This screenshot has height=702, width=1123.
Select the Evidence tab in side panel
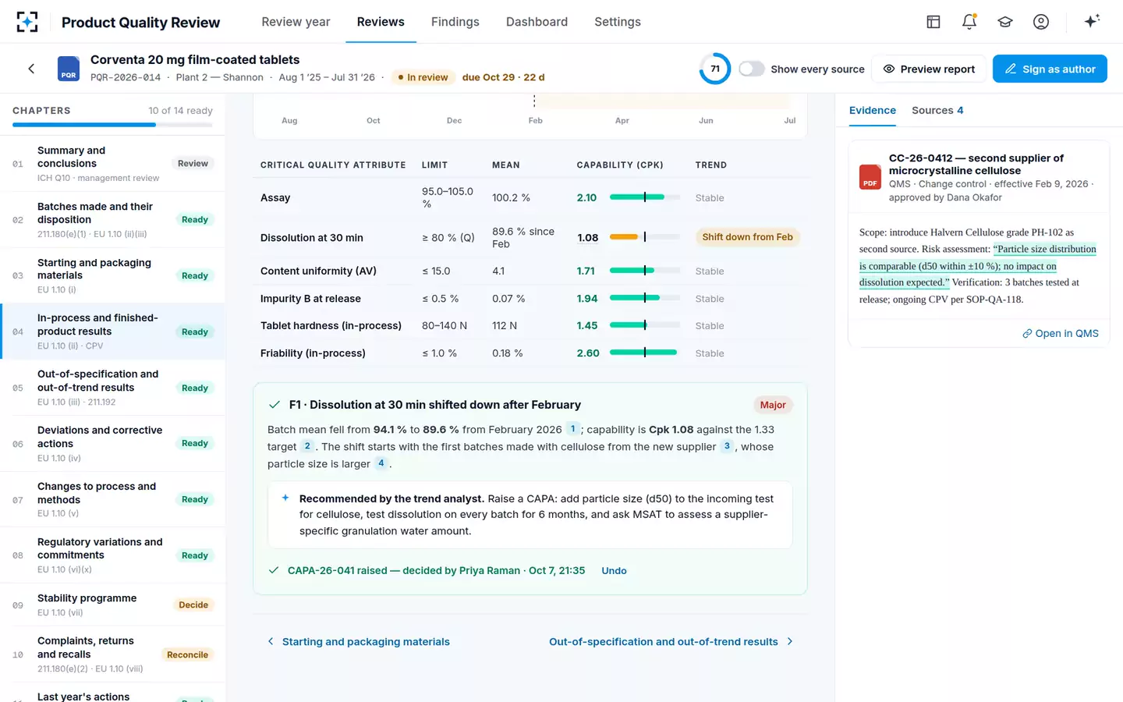(x=873, y=111)
